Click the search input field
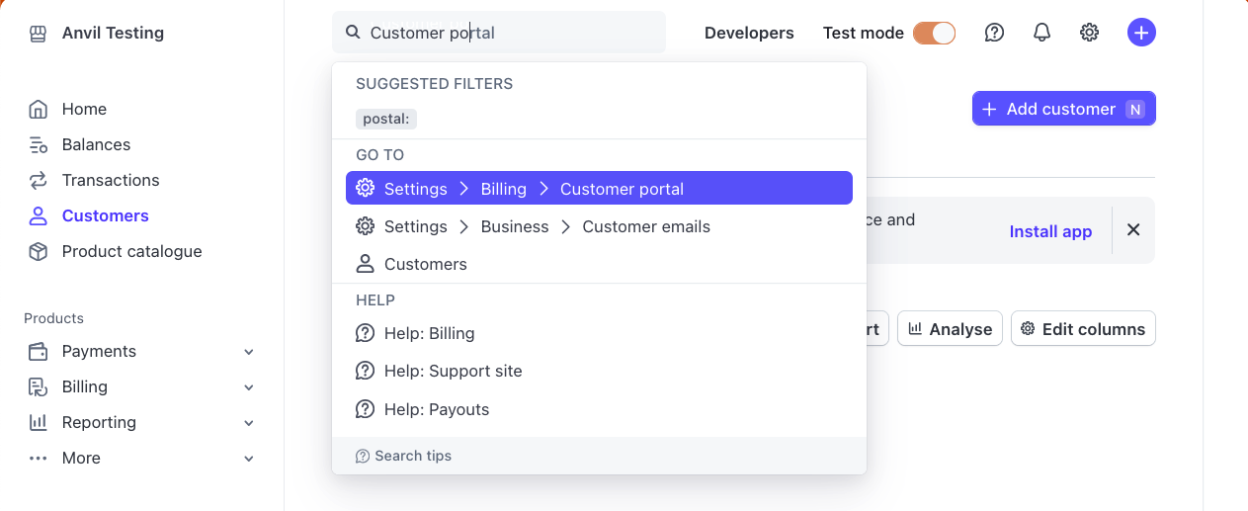1248x511 pixels. tap(514, 33)
